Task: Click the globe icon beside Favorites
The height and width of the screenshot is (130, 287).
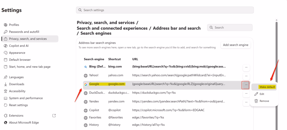Action: (x=85, y=118)
